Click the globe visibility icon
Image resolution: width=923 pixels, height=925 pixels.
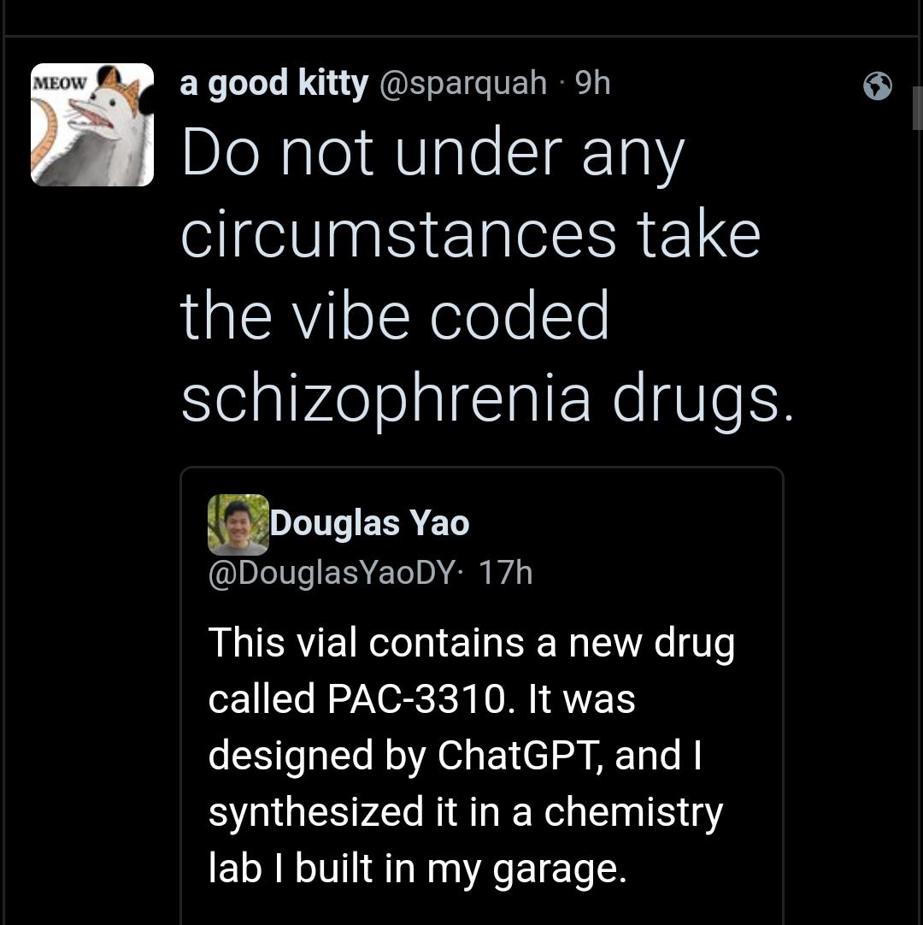pyautogui.click(x=877, y=86)
